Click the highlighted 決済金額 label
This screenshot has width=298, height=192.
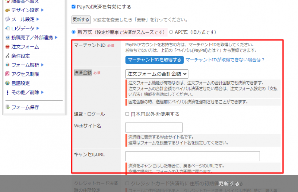tap(83, 73)
